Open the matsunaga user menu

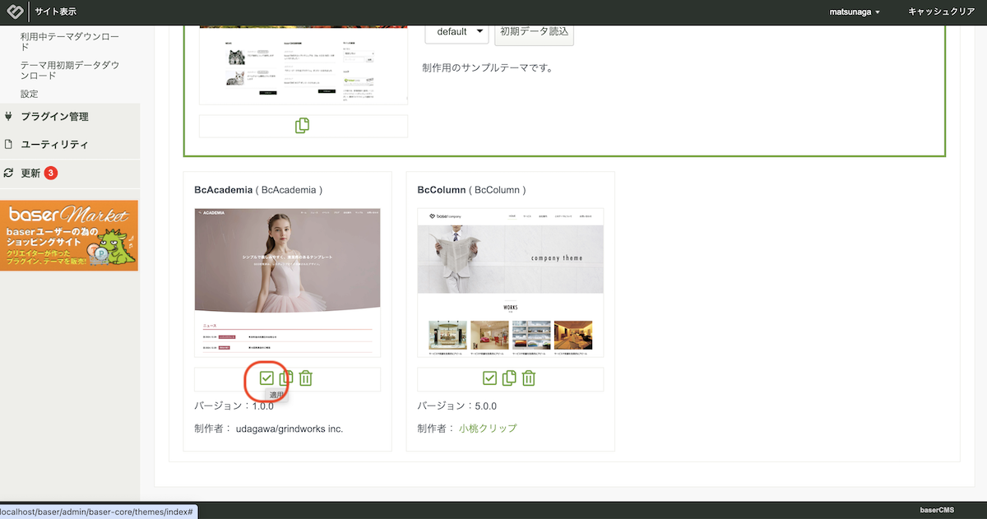[x=854, y=12]
